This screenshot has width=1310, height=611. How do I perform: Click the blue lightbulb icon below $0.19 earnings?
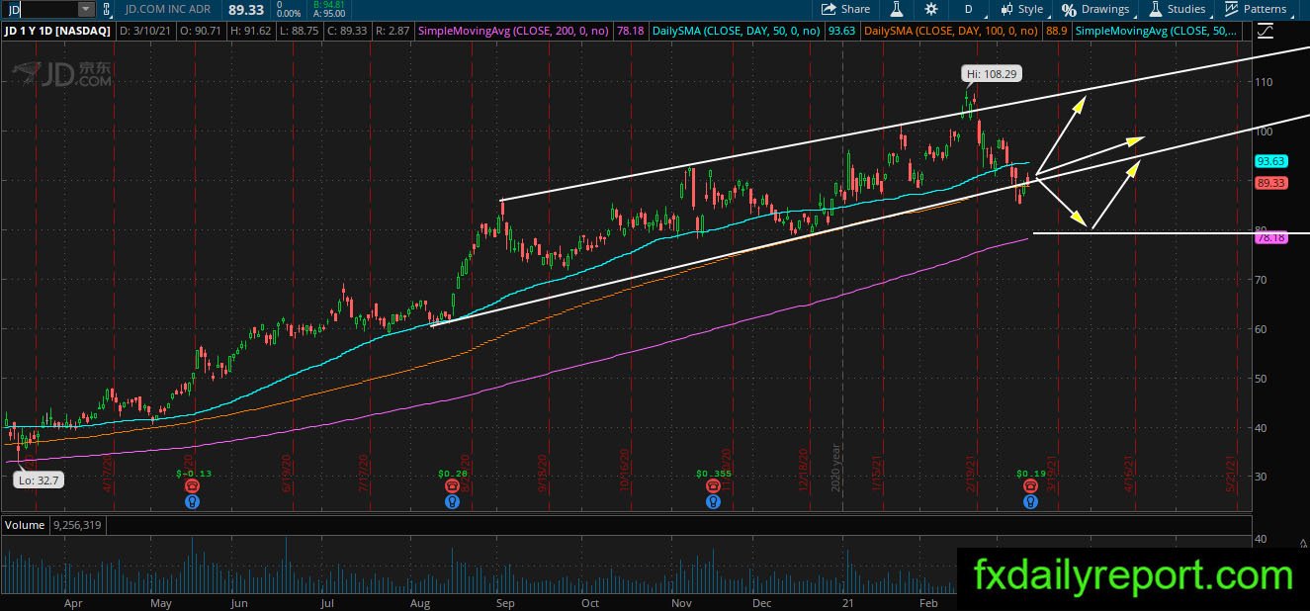[1030, 501]
